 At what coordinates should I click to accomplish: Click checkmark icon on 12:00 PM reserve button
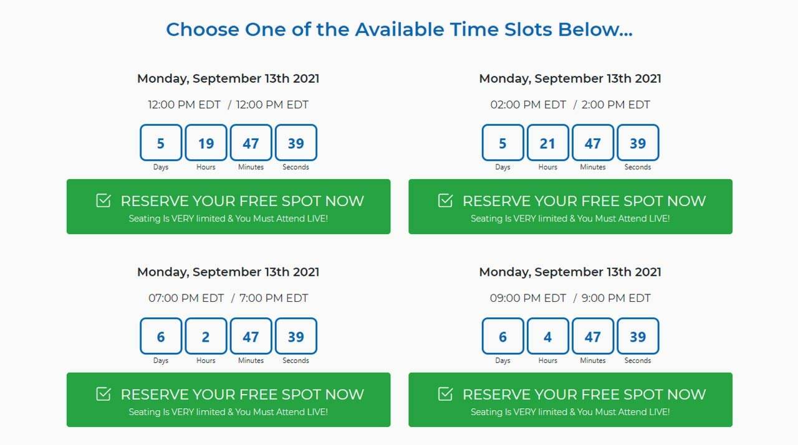(x=103, y=200)
